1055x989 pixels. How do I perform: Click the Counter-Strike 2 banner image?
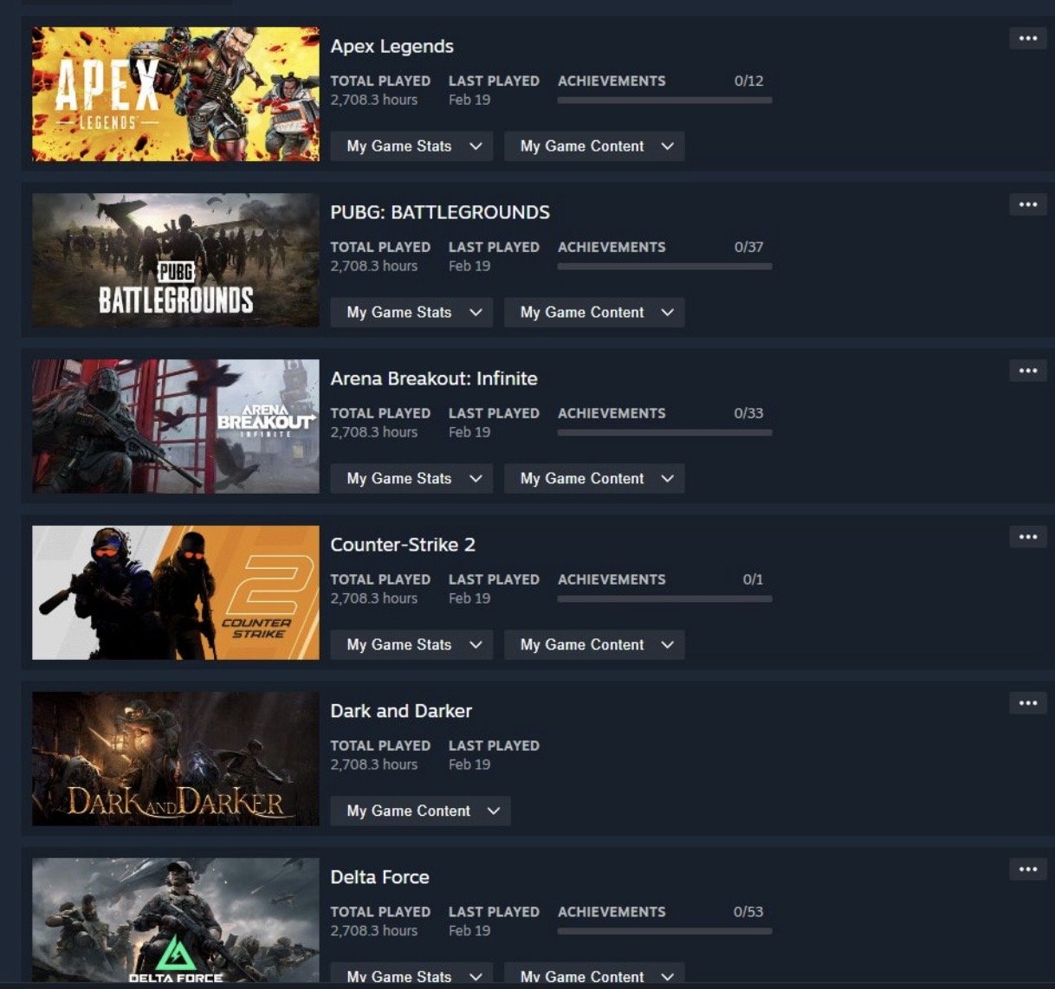[176, 592]
